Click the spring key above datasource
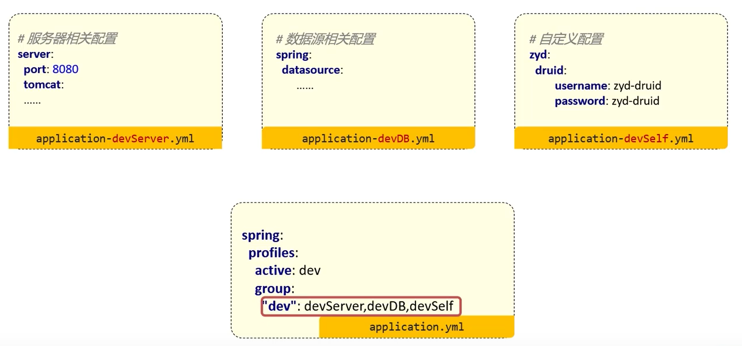Viewport: 742px width, 346px height. pyautogui.click(x=292, y=55)
